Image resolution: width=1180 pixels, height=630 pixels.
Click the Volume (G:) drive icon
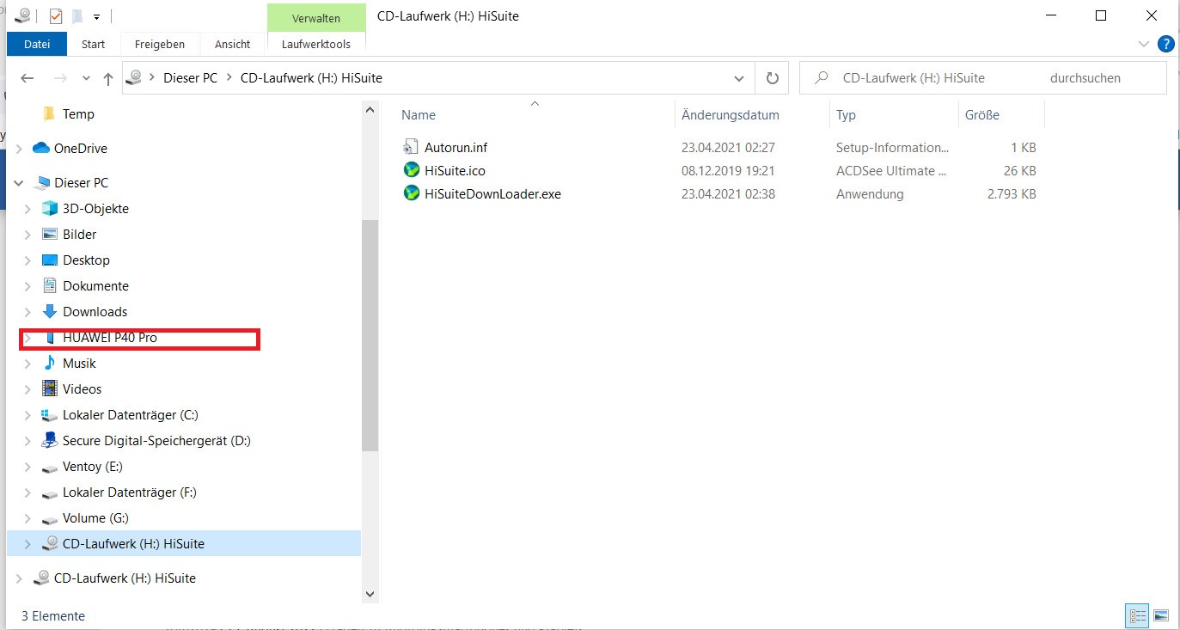click(x=50, y=519)
